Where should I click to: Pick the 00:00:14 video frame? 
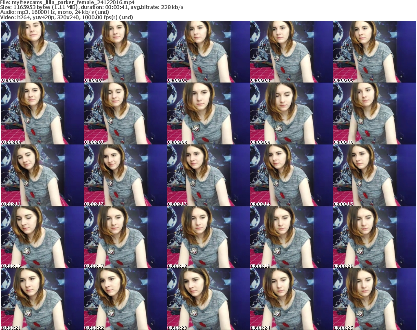291,175
